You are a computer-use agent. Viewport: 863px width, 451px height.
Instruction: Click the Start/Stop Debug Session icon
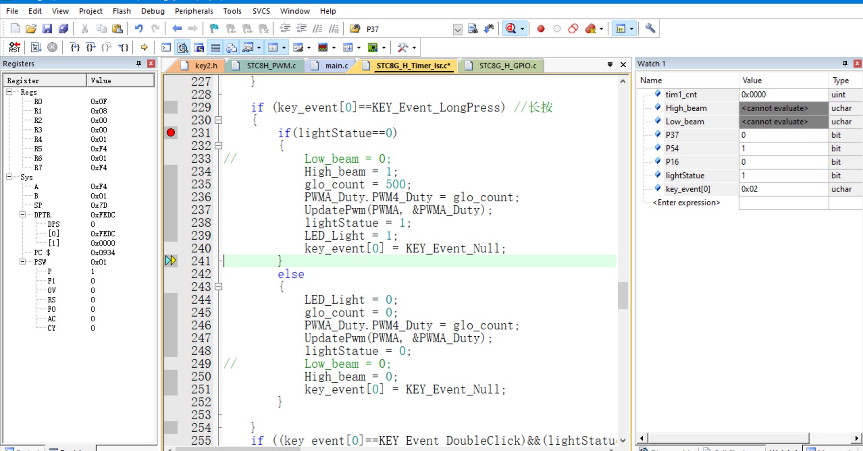pyautogui.click(x=511, y=29)
